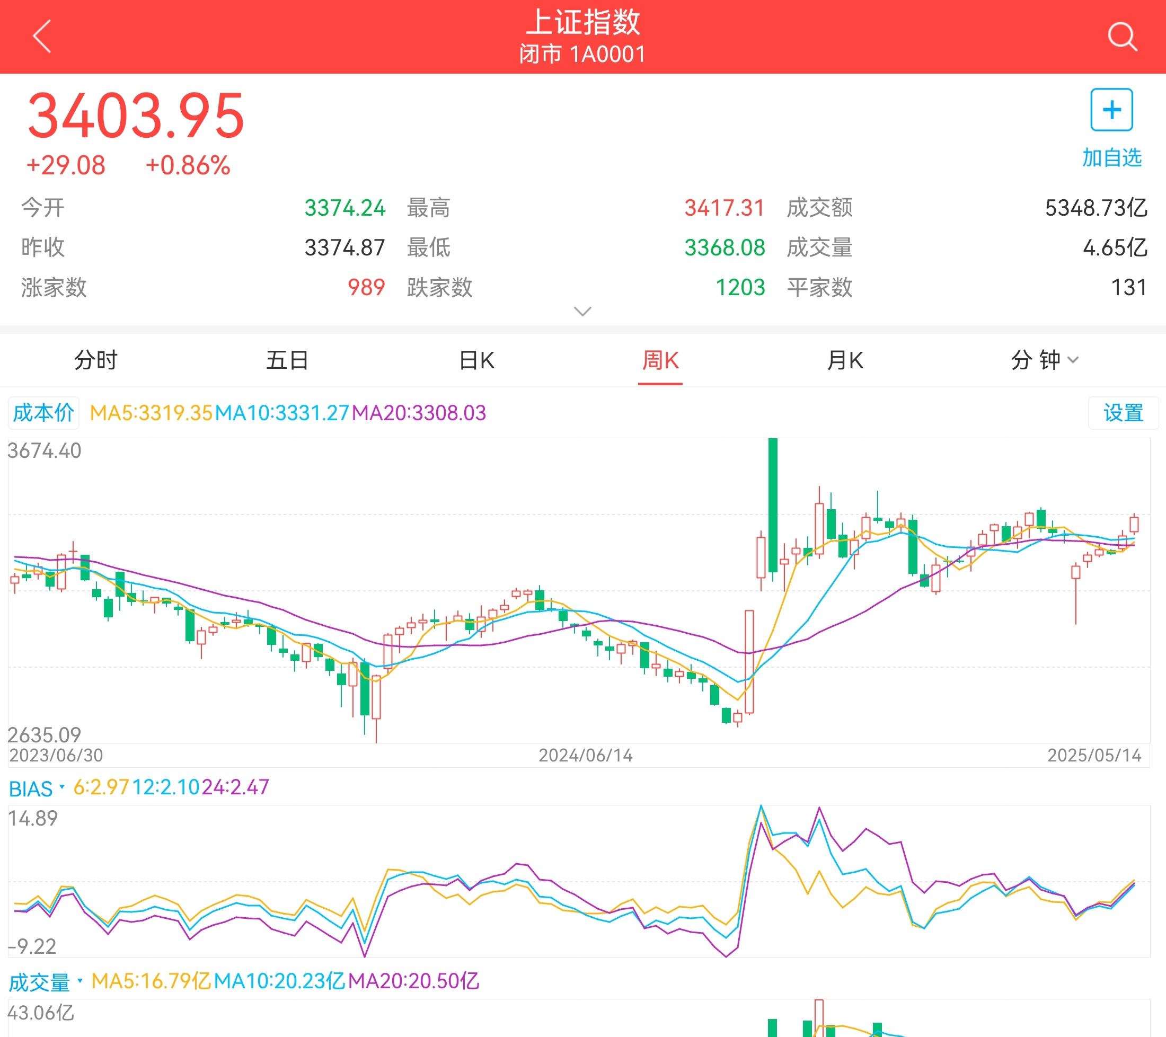Tap the 加自选 label
The height and width of the screenshot is (1037, 1166).
point(1111,157)
